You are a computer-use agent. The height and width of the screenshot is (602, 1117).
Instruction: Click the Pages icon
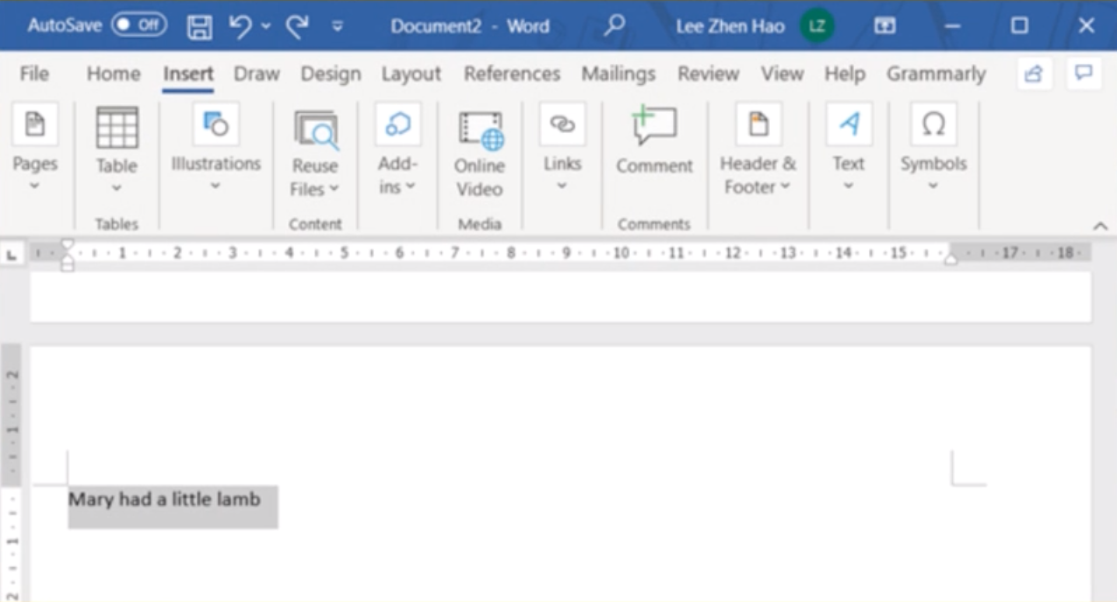pos(35,124)
